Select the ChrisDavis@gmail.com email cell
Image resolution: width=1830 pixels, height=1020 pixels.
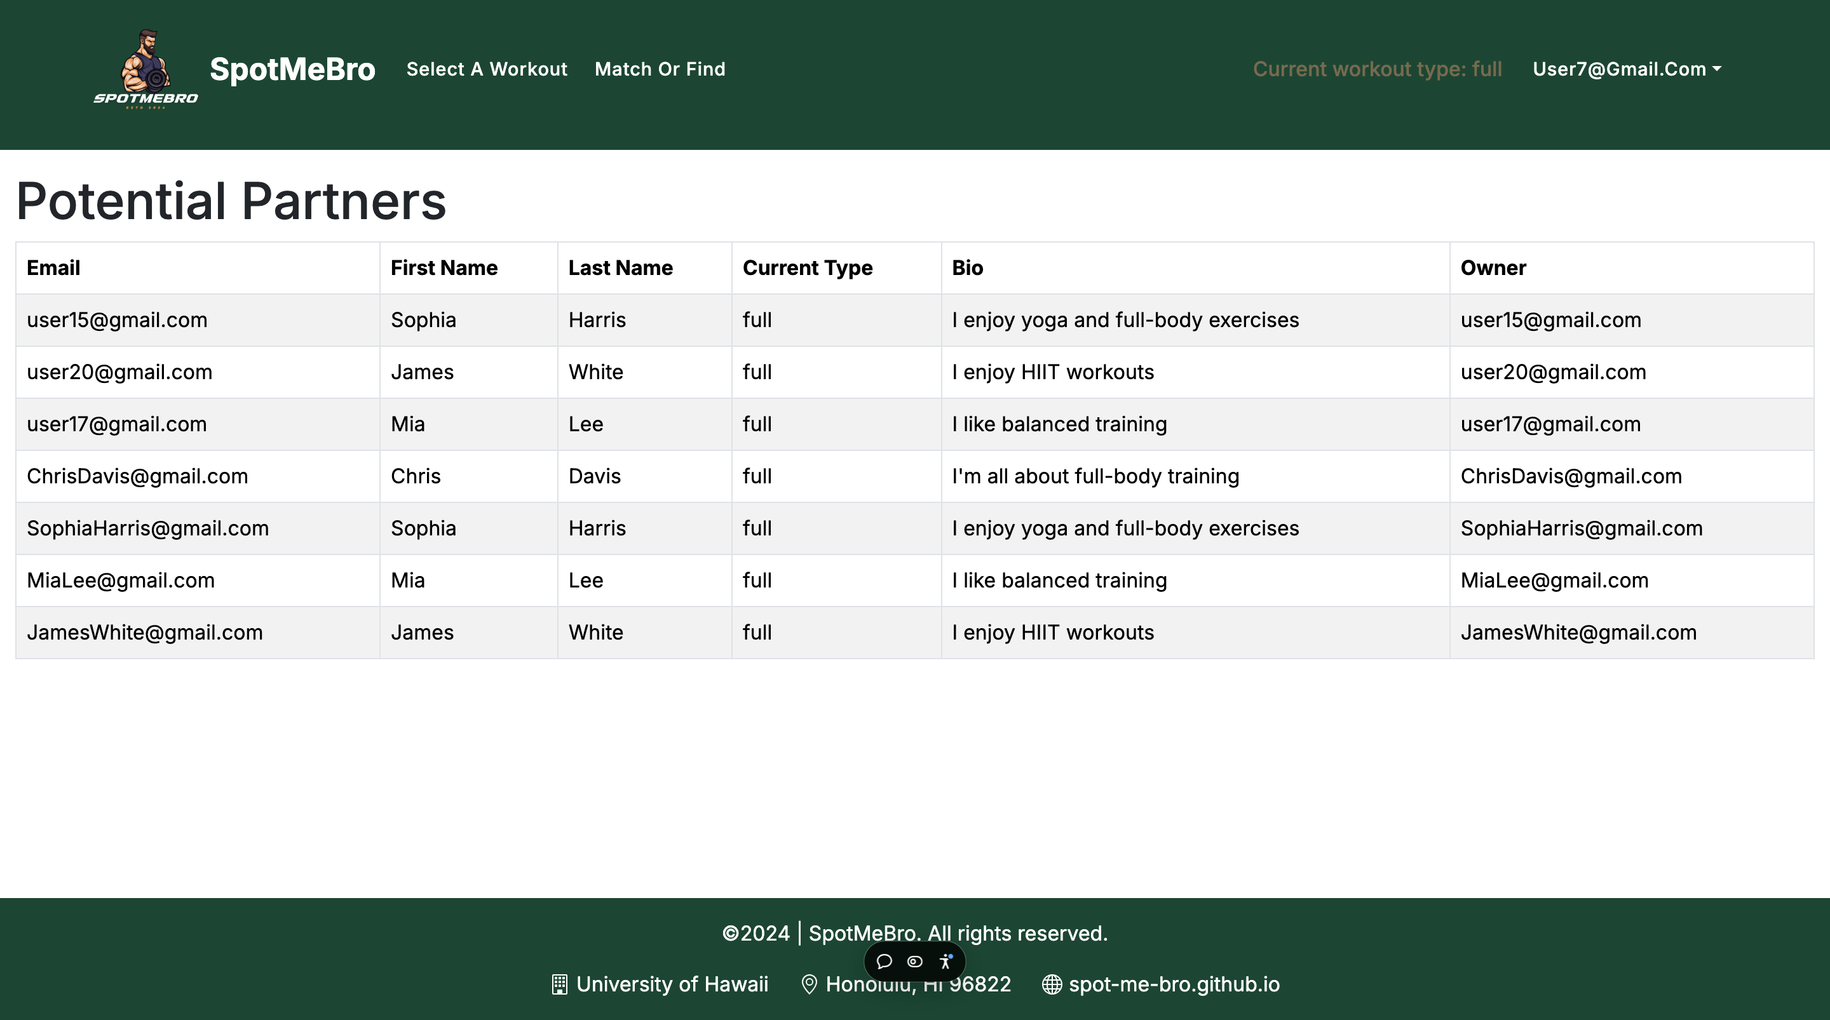(x=137, y=476)
